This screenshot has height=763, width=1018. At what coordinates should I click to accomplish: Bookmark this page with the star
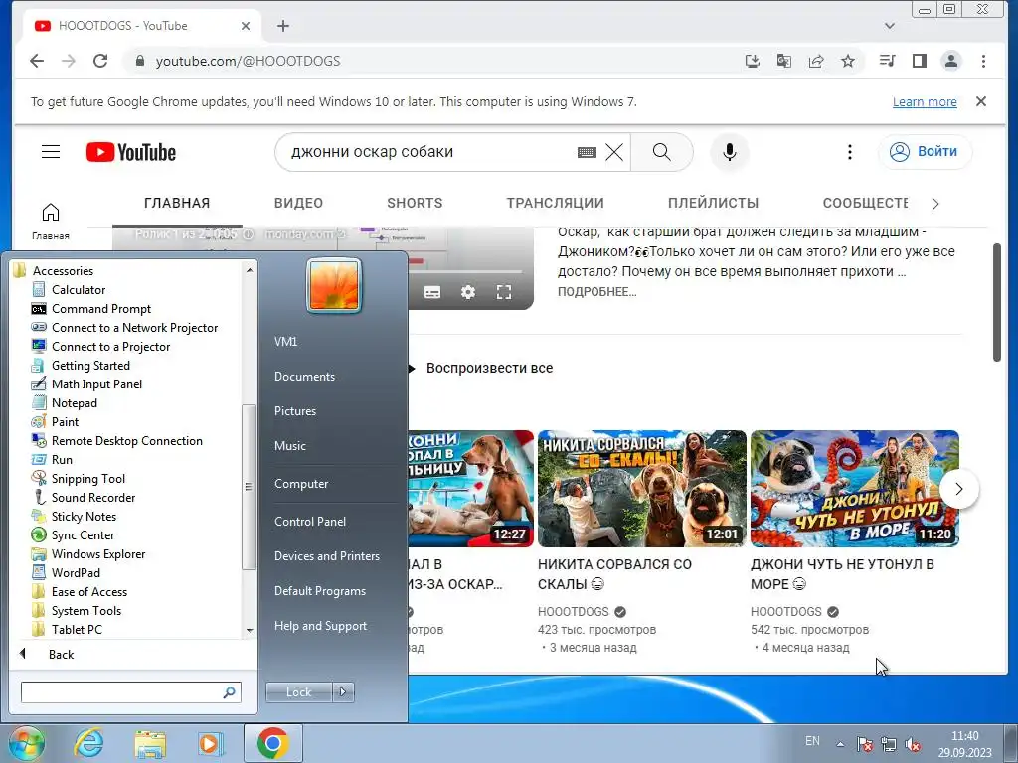click(848, 61)
